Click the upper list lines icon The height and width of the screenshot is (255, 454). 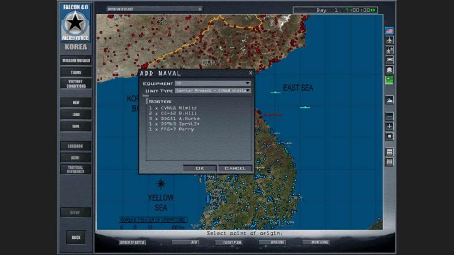pos(389,152)
